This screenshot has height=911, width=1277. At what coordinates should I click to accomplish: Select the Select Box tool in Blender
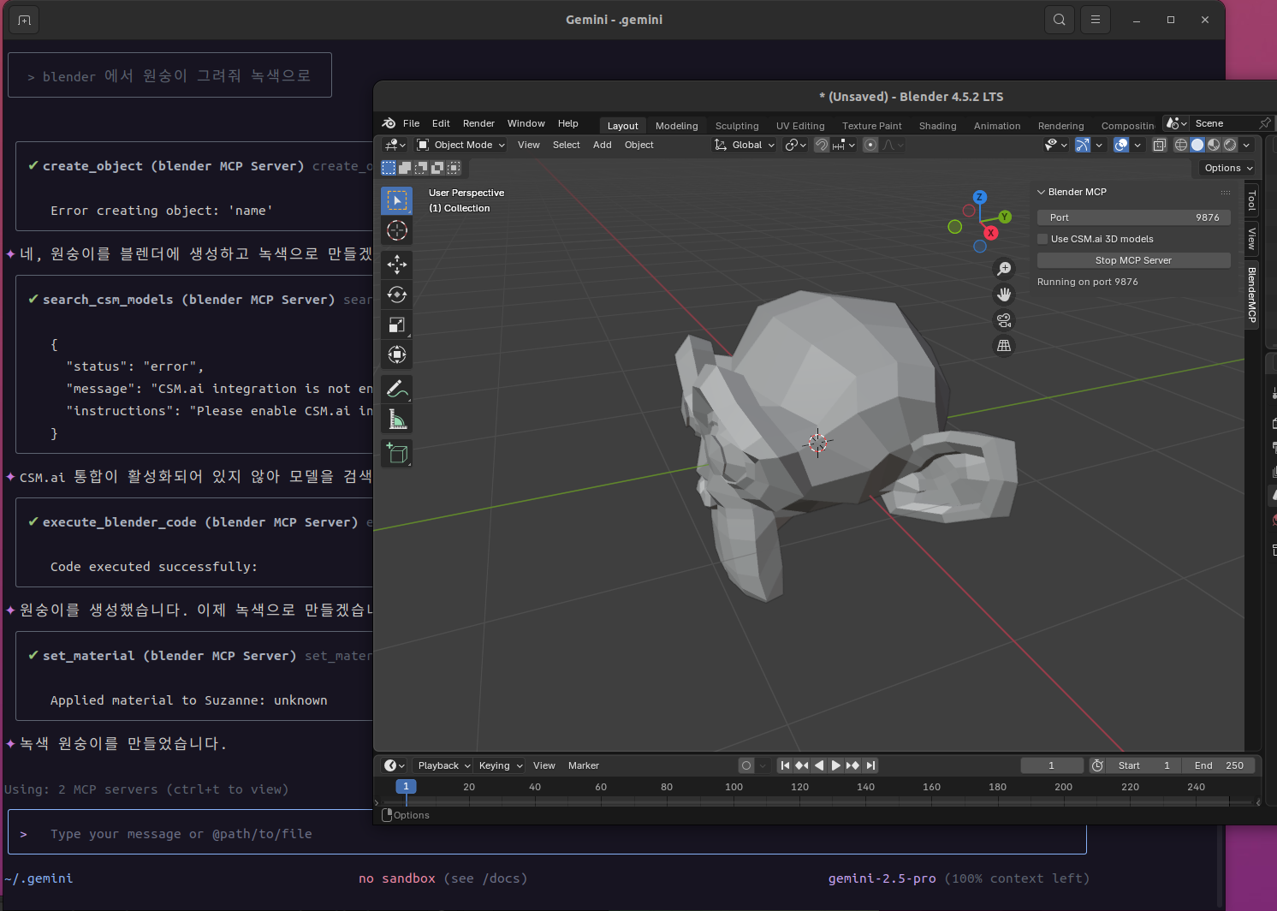pos(396,200)
